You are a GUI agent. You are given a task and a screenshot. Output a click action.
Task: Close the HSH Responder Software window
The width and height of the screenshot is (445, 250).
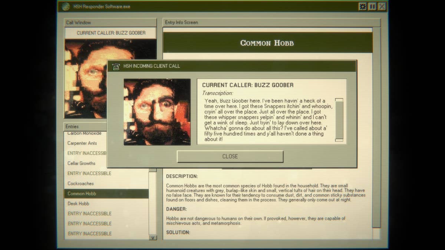382,7
